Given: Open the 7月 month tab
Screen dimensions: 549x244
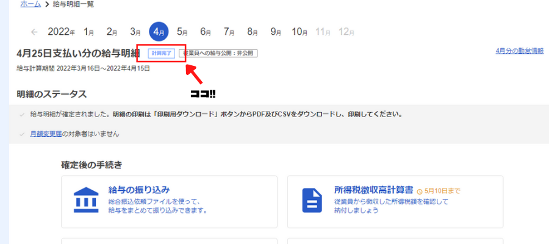Looking at the screenshot, I should click(x=229, y=32).
